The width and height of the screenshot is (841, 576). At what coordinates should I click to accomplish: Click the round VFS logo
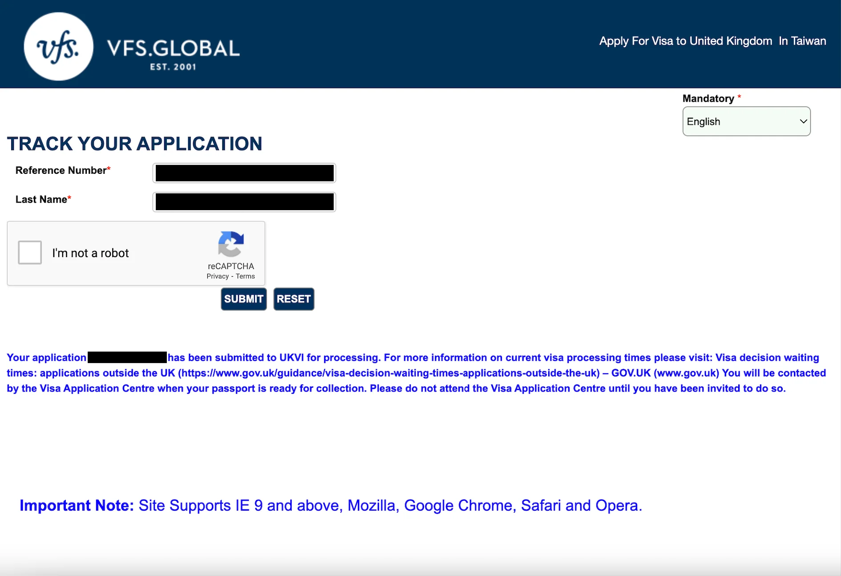[58, 47]
